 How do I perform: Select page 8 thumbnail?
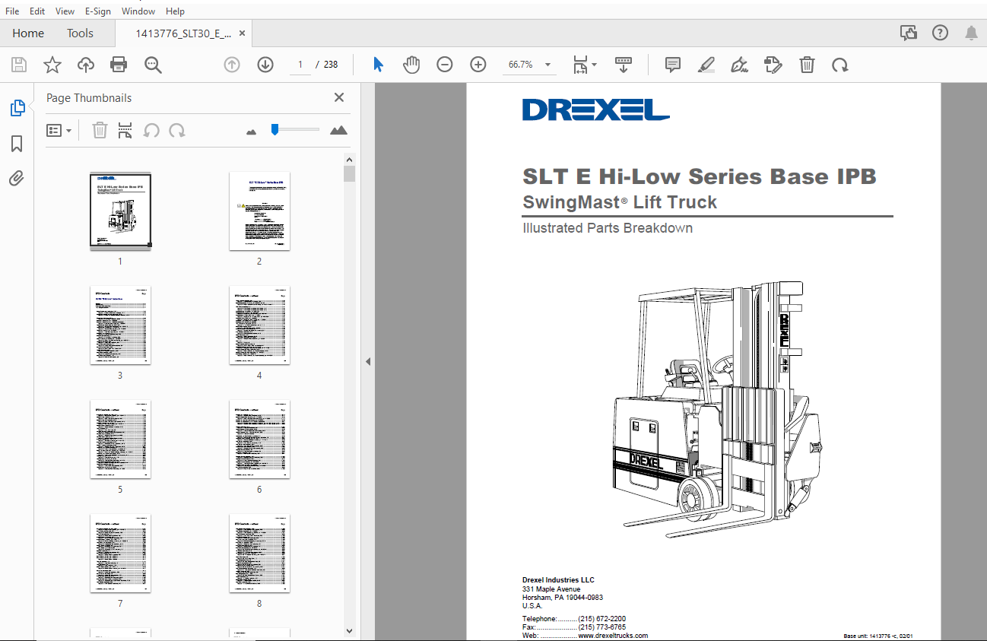click(x=259, y=554)
